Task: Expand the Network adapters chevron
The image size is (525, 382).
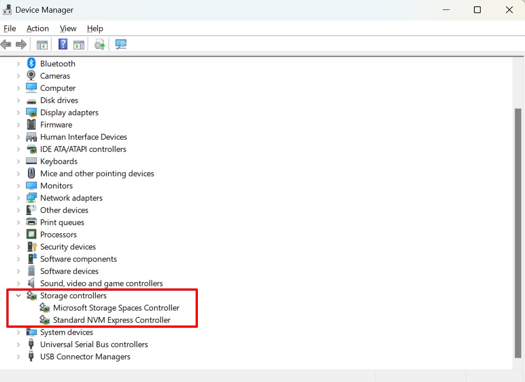Action: tap(19, 198)
